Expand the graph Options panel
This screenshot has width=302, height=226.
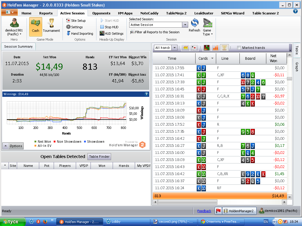pyautogui.click(x=13, y=146)
